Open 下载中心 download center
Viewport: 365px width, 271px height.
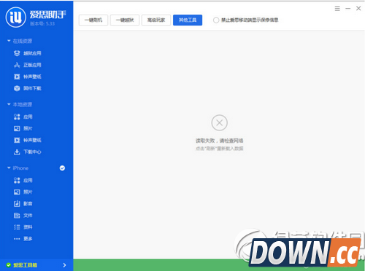[28, 152]
